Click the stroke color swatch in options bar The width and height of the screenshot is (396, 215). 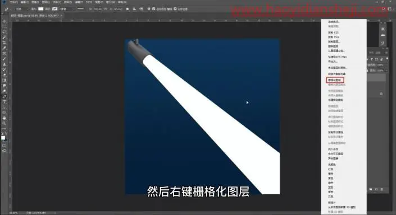tap(54, 9)
